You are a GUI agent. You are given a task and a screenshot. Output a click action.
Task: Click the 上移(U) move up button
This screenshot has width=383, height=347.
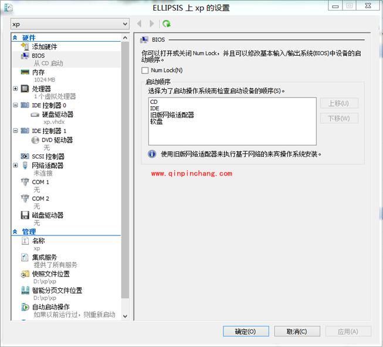coord(339,103)
